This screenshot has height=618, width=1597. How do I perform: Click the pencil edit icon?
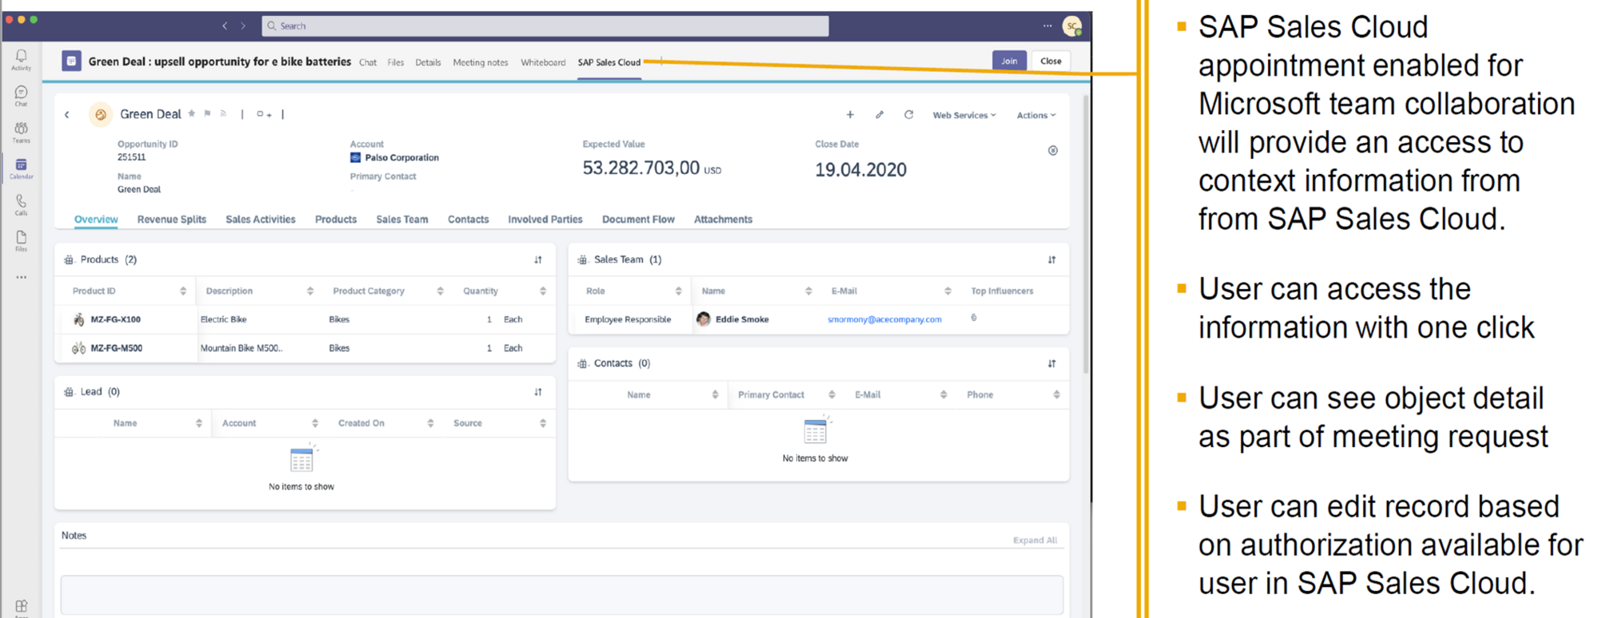tap(879, 115)
